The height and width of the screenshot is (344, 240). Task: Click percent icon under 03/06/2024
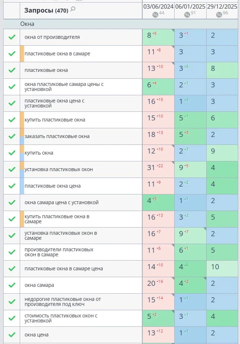(x=155, y=15)
